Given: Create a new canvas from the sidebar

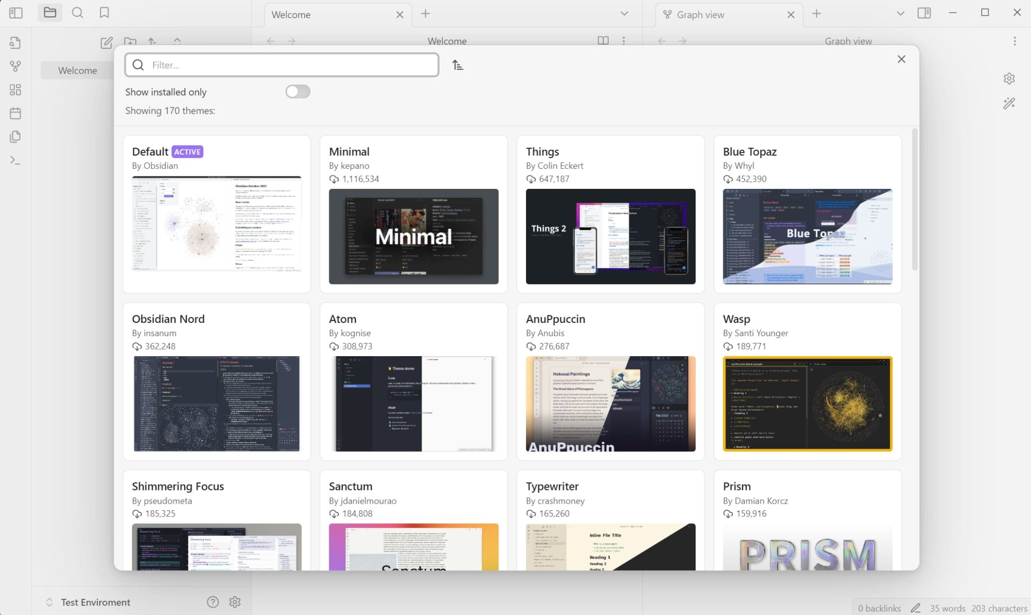Looking at the screenshot, I should (15, 90).
